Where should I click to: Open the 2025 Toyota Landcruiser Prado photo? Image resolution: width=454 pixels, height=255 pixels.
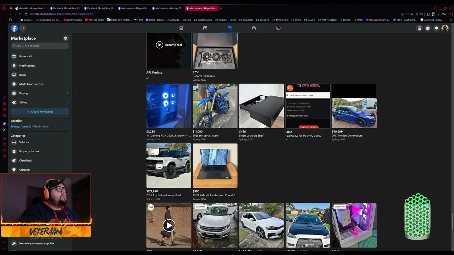tap(169, 165)
